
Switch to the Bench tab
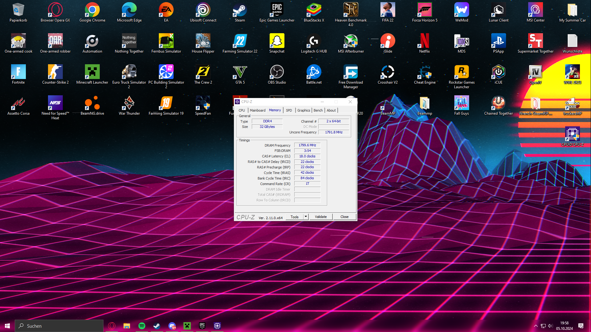(318, 110)
